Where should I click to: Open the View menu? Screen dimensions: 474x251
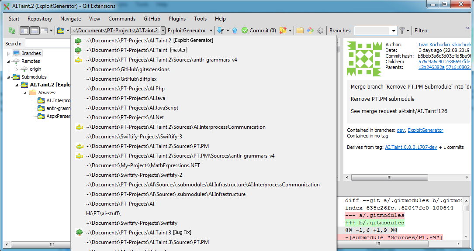pyautogui.click(x=94, y=19)
